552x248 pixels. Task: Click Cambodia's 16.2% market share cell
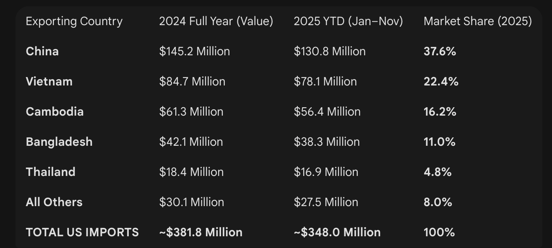tap(440, 112)
